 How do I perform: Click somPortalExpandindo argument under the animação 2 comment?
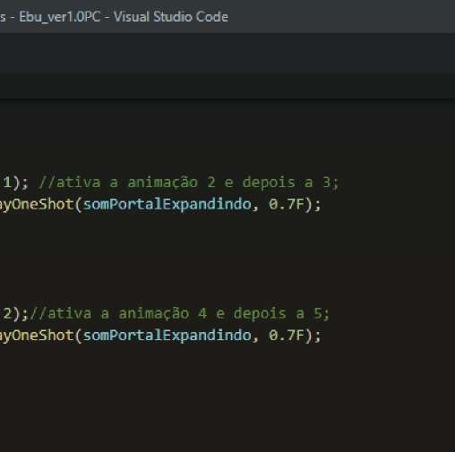tap(167, 205)
